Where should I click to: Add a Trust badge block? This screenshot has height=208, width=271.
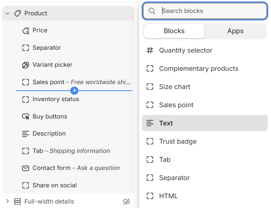[x=178, y=142]
